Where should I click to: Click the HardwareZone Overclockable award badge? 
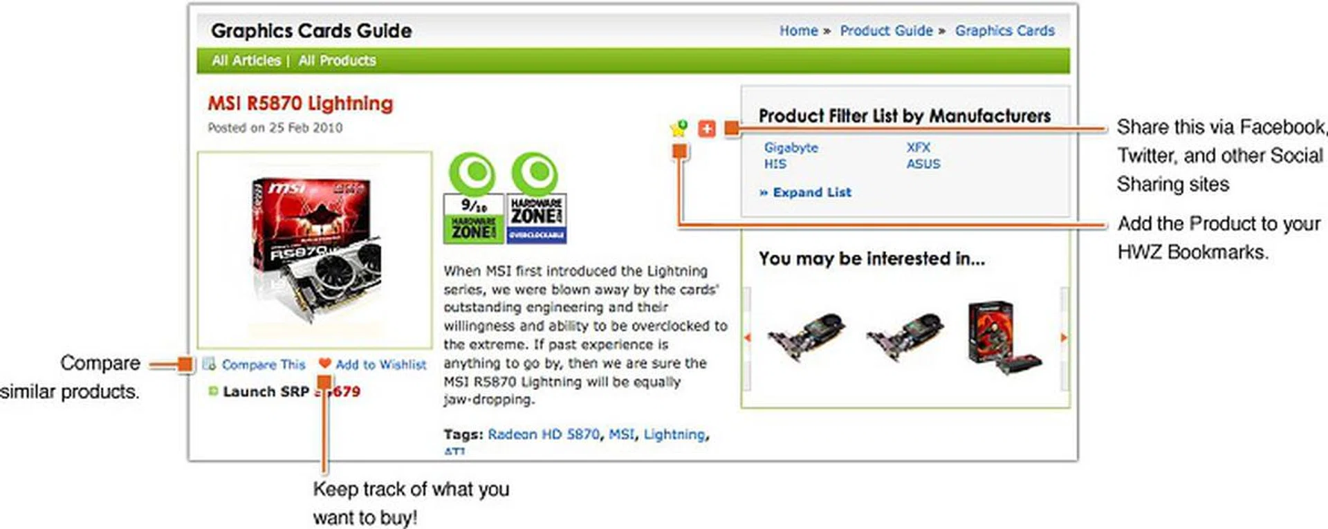coord(537,198)
